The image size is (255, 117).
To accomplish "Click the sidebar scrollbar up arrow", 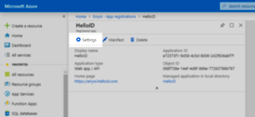I will 65,72.
